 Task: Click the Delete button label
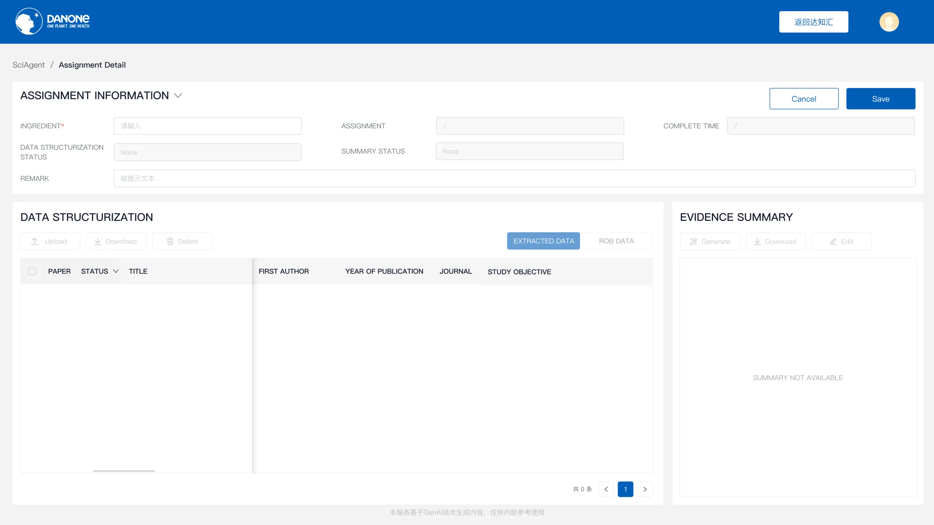click(x=188, y=241)
